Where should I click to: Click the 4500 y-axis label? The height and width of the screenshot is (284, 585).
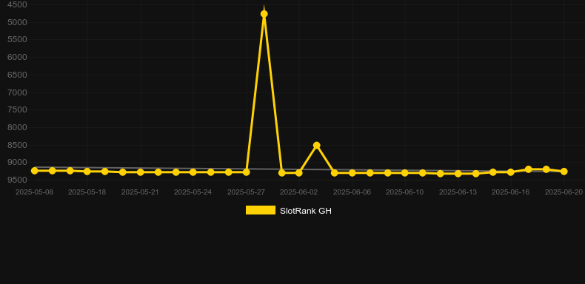pyautogui.click(x=17, y=5)
